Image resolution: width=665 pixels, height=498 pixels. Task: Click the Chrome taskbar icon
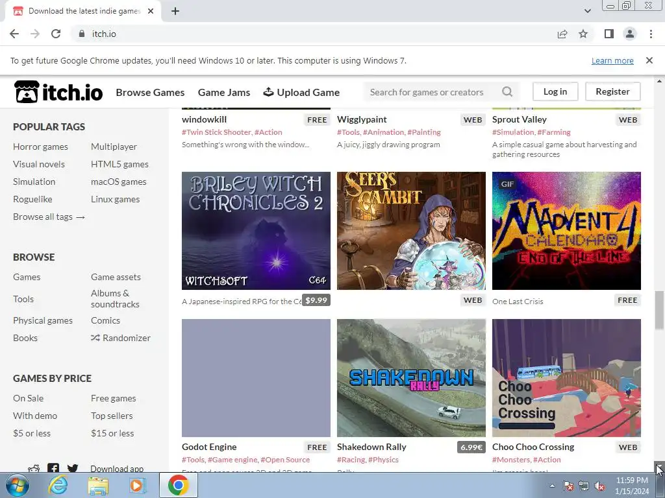pyautogui.click(x=178, y=485)
